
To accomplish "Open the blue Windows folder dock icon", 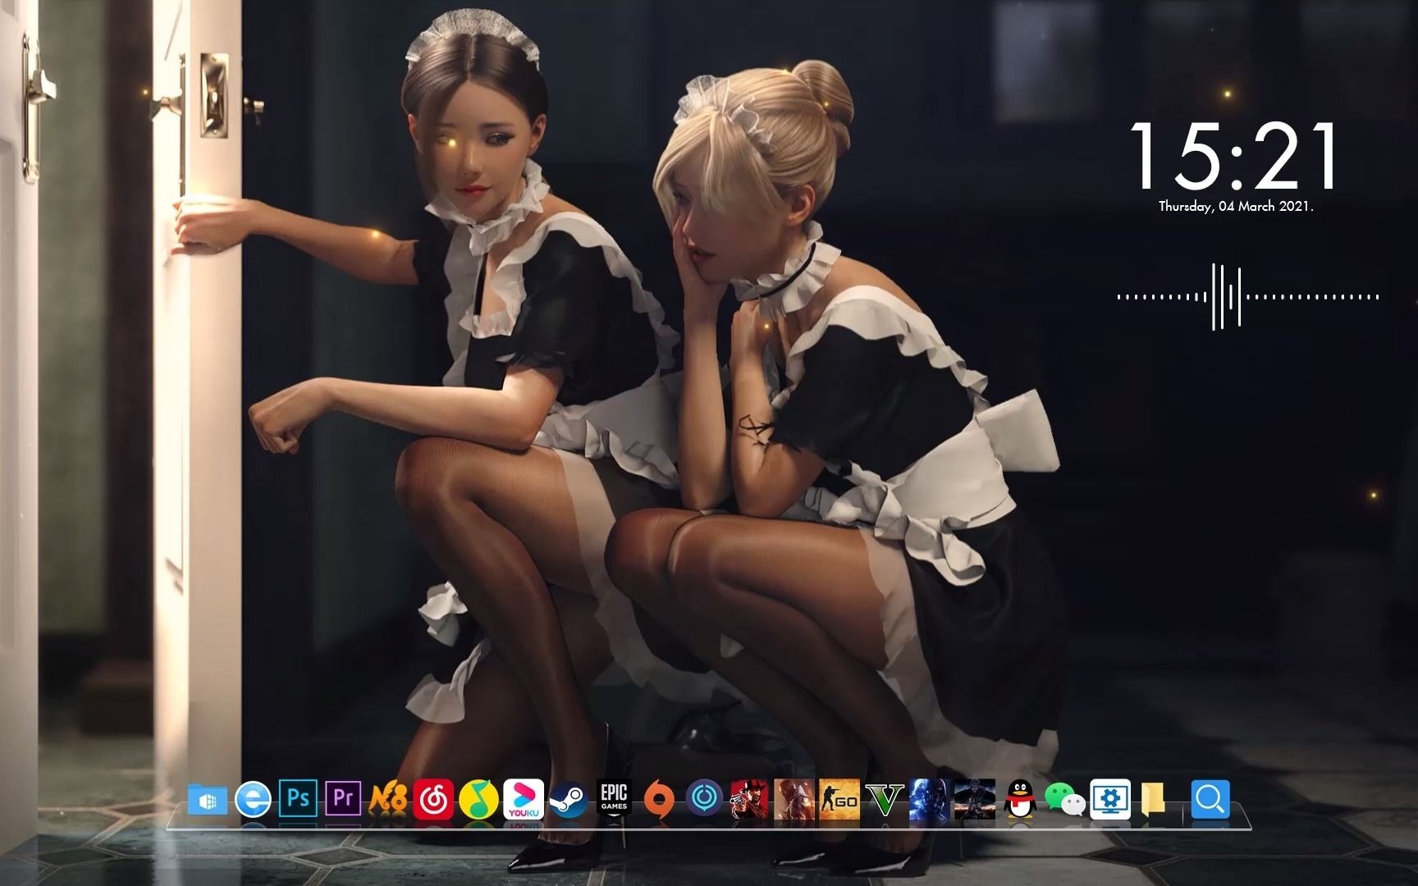I will (x=207, y=799).
